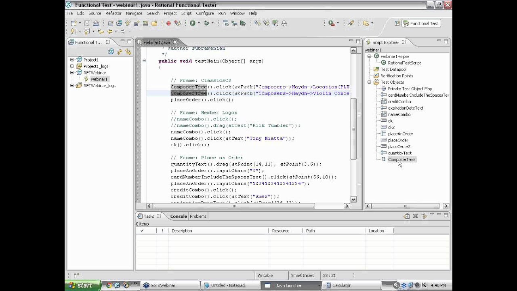The width and height of the screenshot is (517, 291).
Task: Close the Tasks view tab
Action: point(159,216)
